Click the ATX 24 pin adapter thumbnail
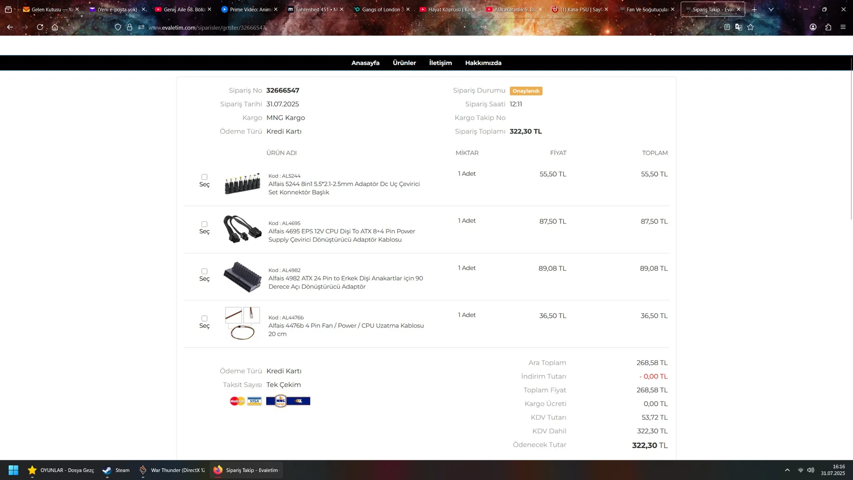 pyautogui.click(x=242, y=277)
